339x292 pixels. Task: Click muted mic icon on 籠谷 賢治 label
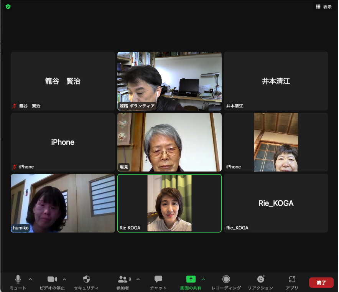point(15,106)
